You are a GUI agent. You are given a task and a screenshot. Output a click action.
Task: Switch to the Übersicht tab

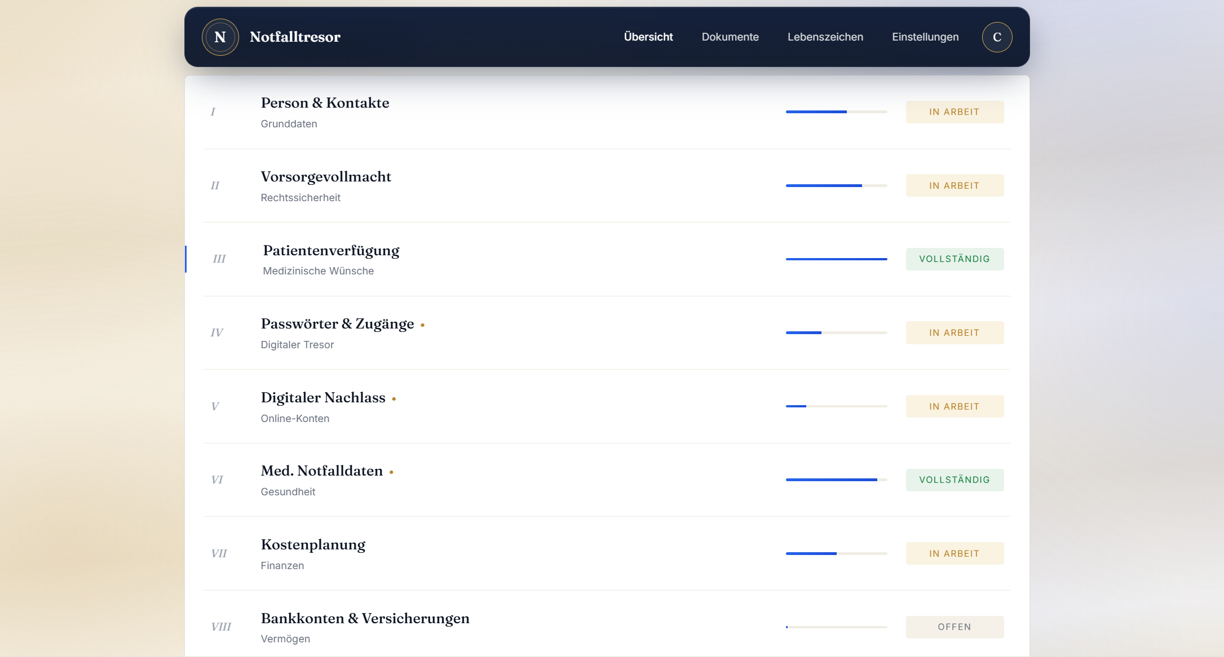click(648, 37)
